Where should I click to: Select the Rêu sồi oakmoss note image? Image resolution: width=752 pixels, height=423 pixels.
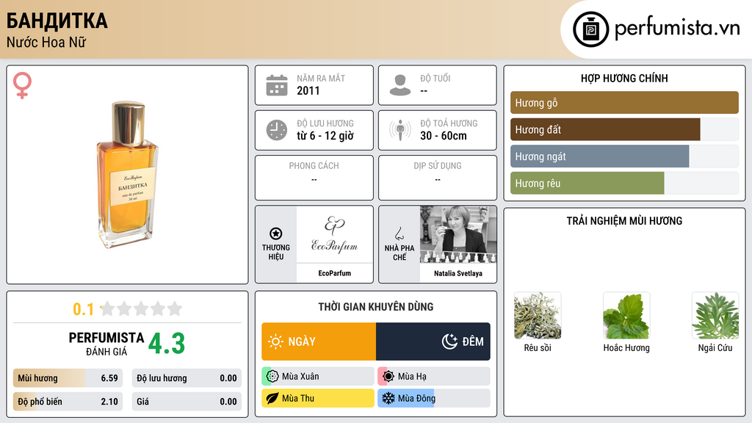(x=537, y=316)
